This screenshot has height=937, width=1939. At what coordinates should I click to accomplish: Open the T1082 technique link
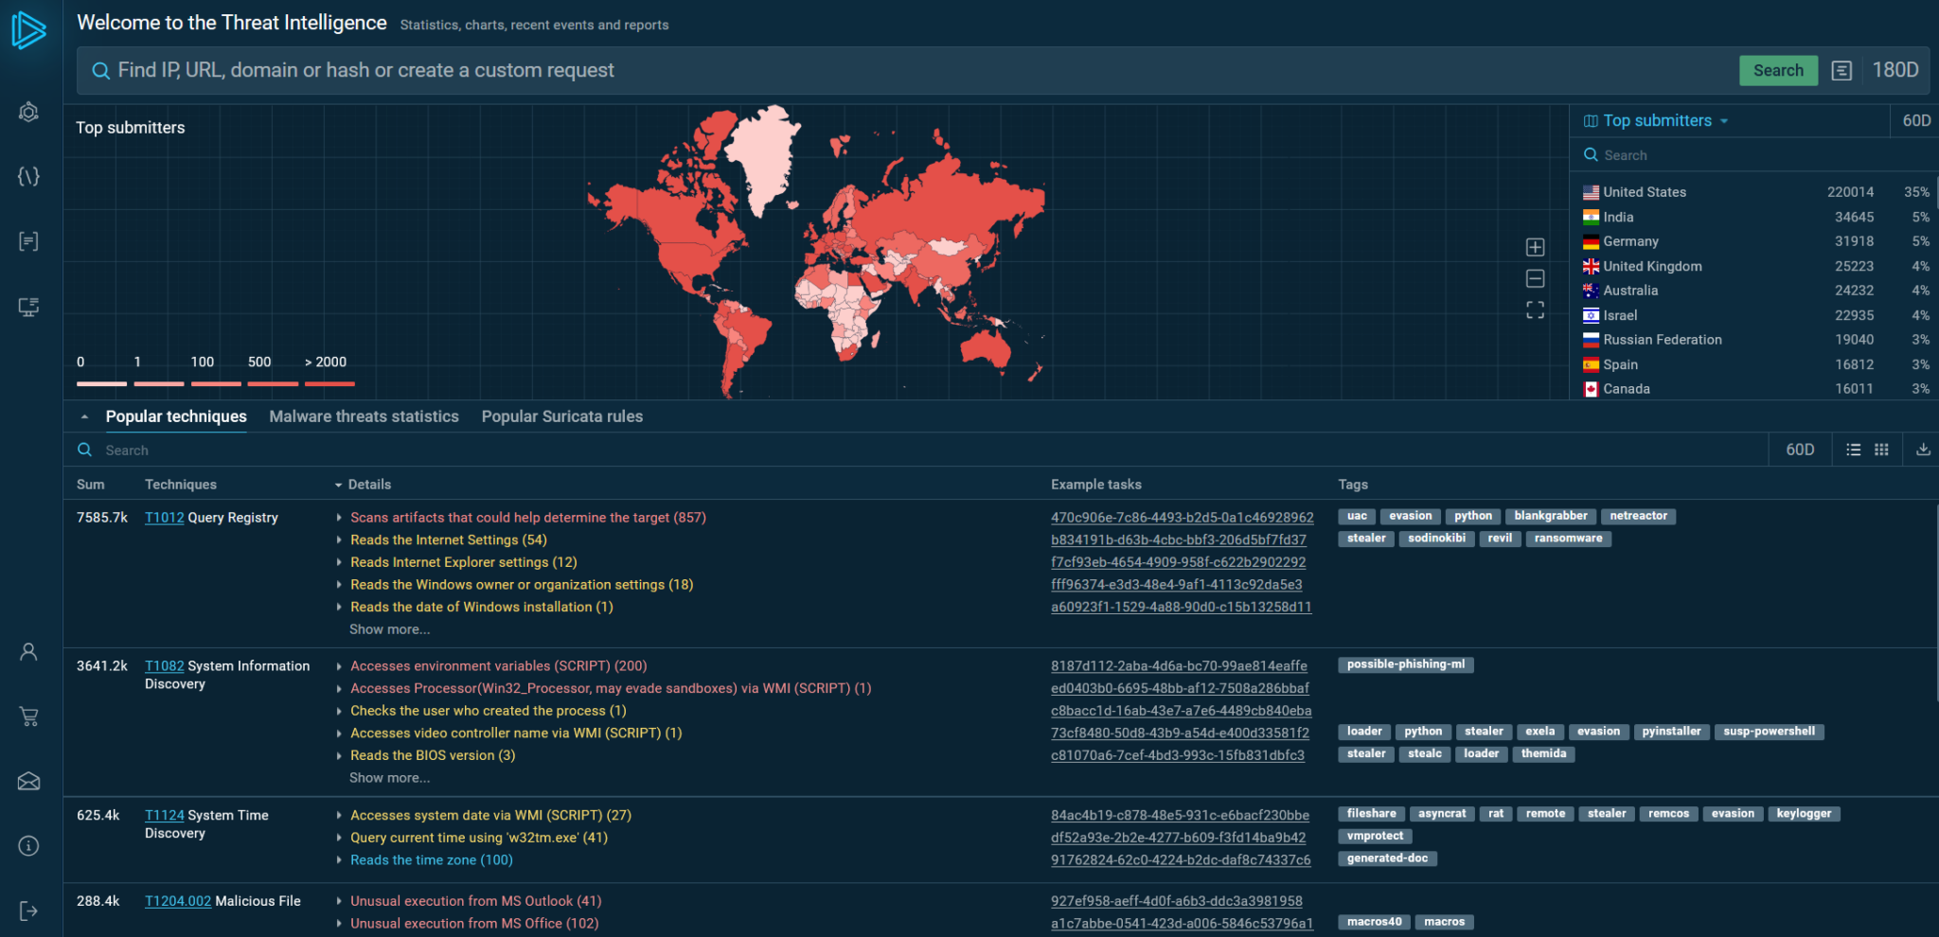click(164, 665)
